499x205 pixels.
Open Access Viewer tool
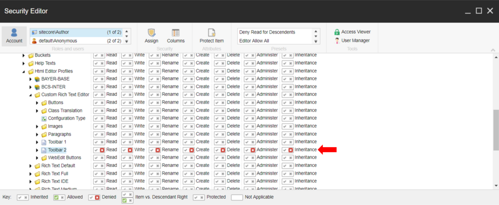click(352, 32)
